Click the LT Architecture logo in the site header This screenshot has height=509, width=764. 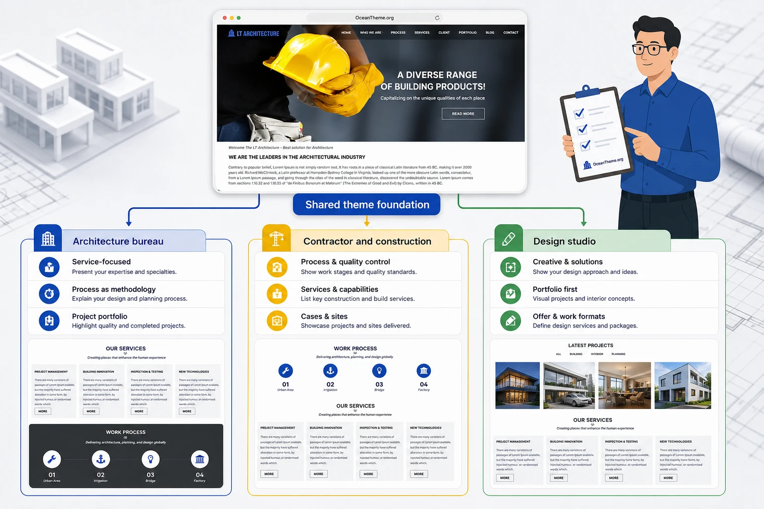point(254,33)
